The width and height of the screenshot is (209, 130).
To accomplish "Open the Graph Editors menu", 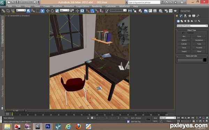I will (x=83, y=6).
